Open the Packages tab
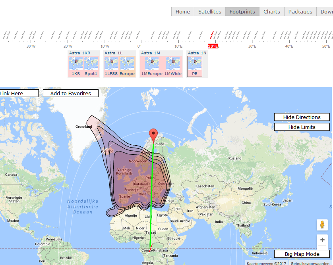This screenshot has width=333, height=265. [x=300, y=12]
